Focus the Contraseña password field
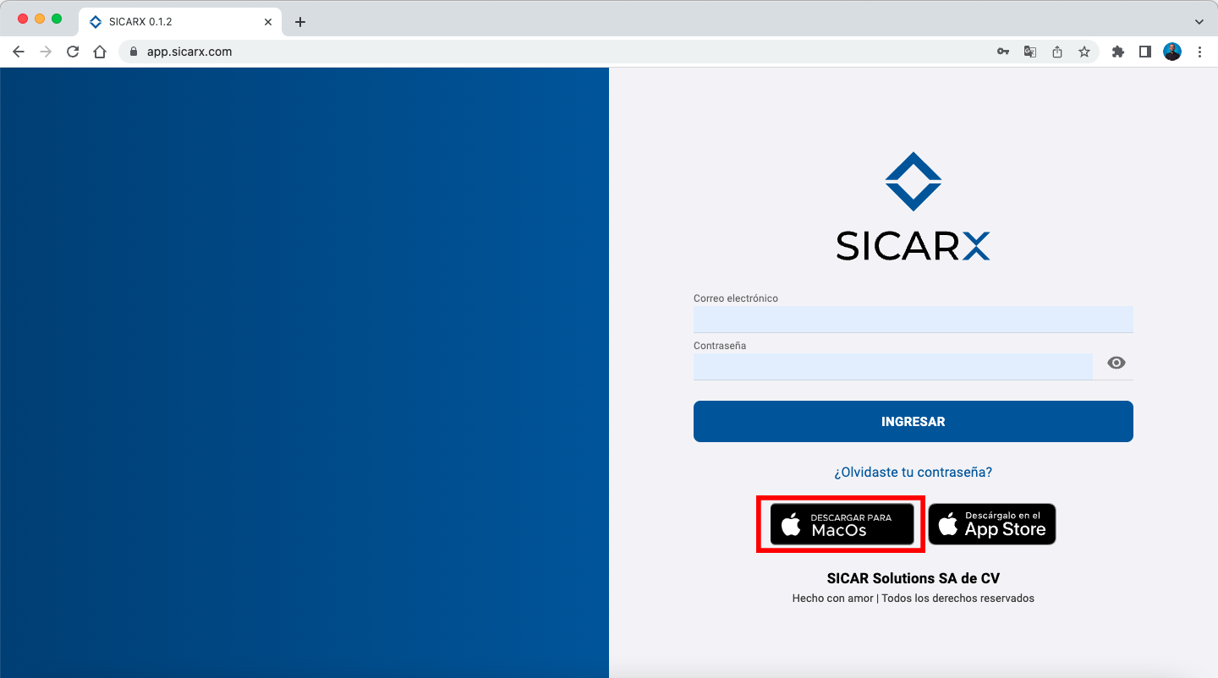The height and width of the screenshot is (678, 1218). coord(892,367)
